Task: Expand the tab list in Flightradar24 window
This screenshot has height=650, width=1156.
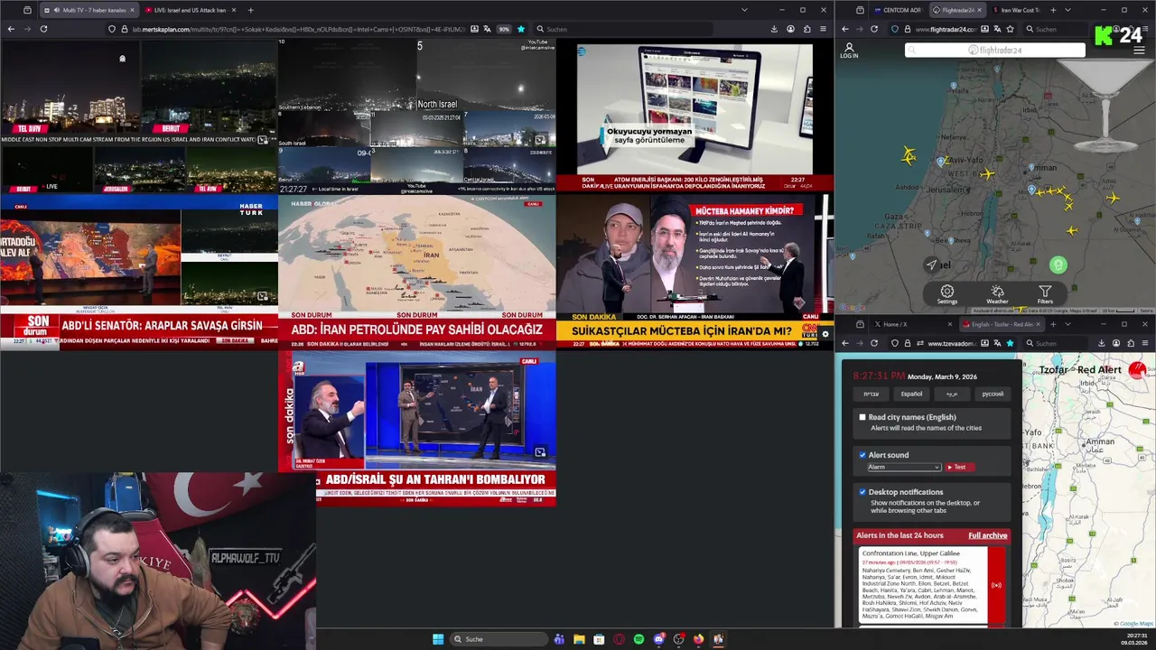Action: click(1067, 10)
